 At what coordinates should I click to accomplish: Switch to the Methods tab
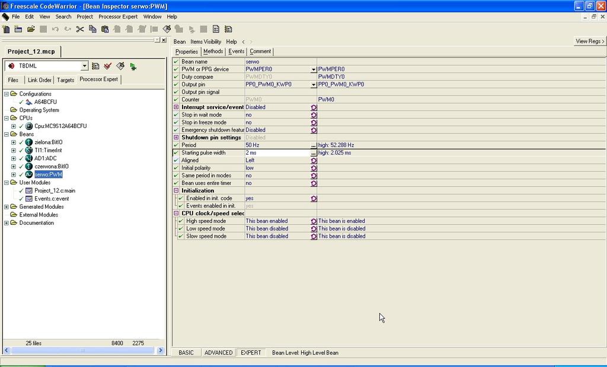click(x=213, y=52)
